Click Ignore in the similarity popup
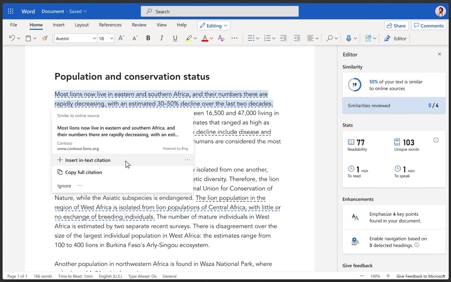 (64, 186)
